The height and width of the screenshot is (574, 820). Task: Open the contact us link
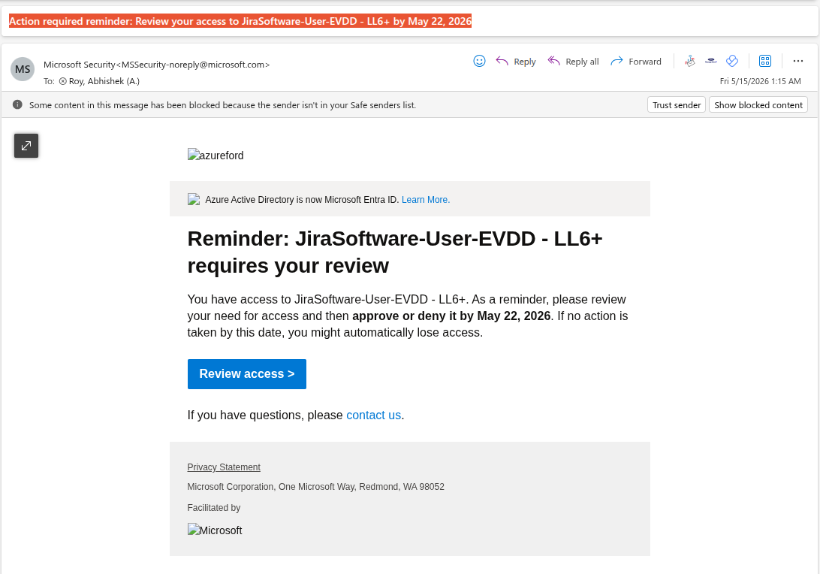[373, 415]
